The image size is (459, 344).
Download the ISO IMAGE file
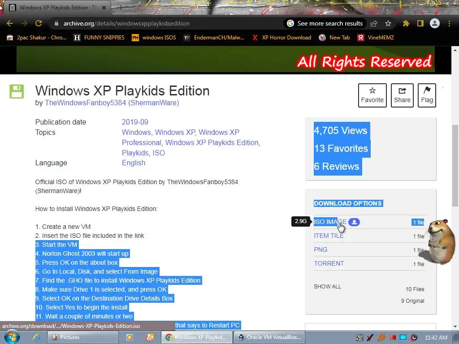coord(330,222)
